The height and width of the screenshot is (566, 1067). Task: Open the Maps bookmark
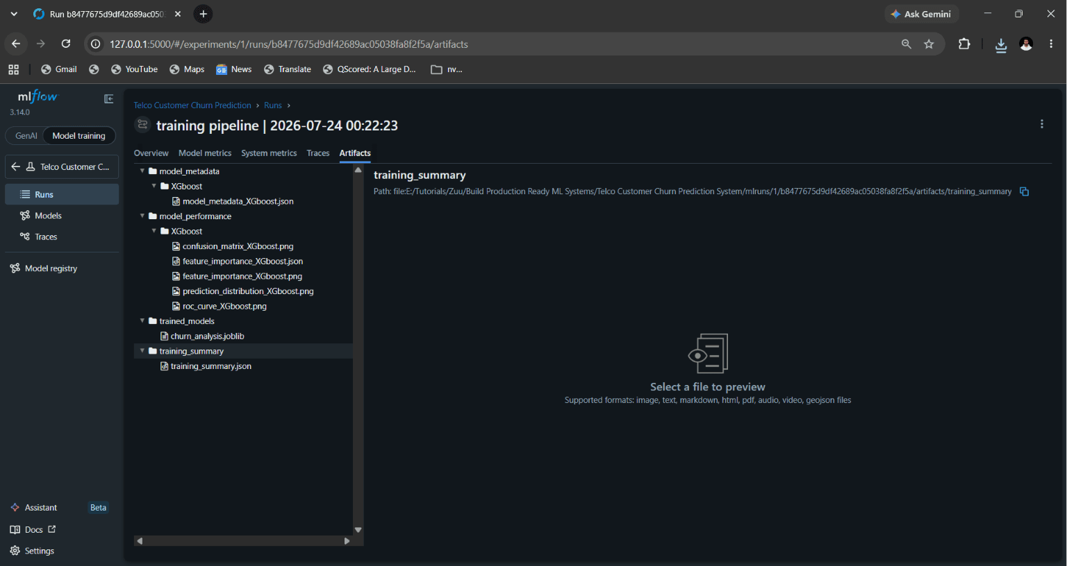(x=187, y=69)
